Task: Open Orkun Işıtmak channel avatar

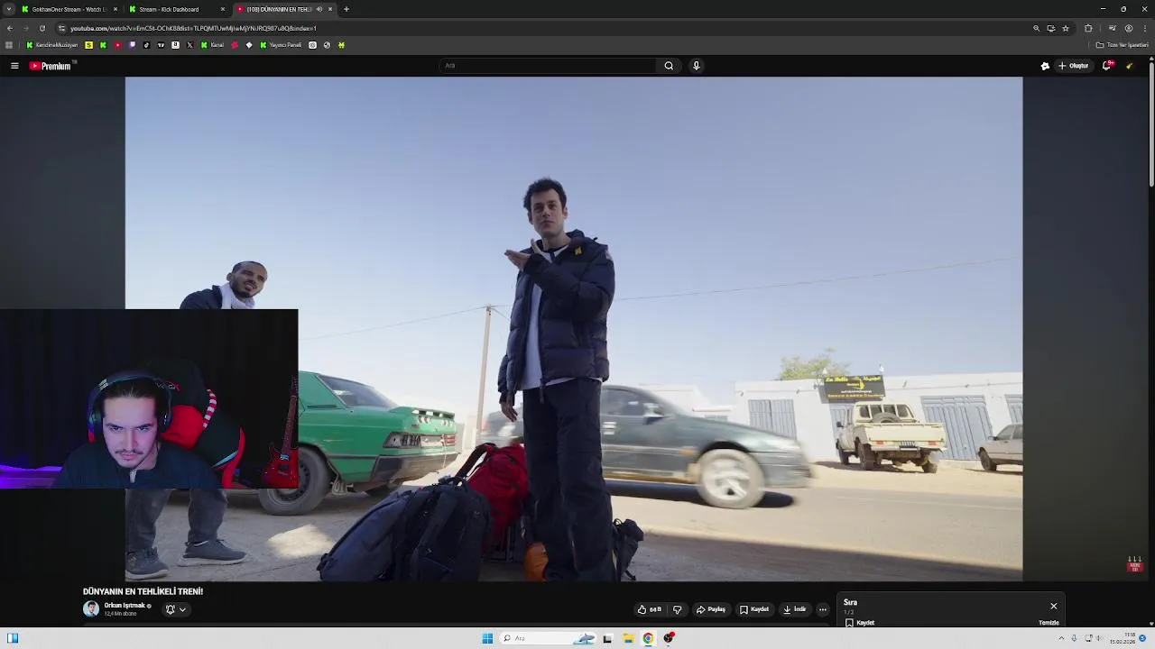Action: tap(91, 609)
